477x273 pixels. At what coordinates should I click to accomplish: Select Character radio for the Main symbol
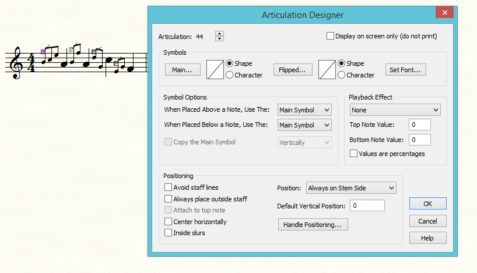click(x=230, y=75)
